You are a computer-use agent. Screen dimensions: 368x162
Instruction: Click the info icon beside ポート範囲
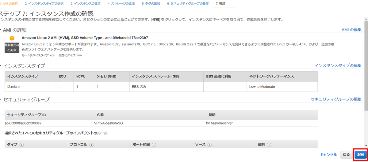[154, 145]
